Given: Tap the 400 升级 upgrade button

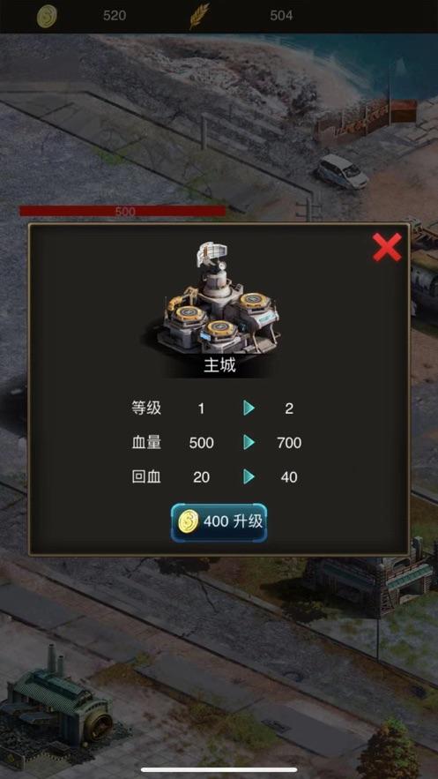Looking at the screenshot, I should (x=219, y=522).
